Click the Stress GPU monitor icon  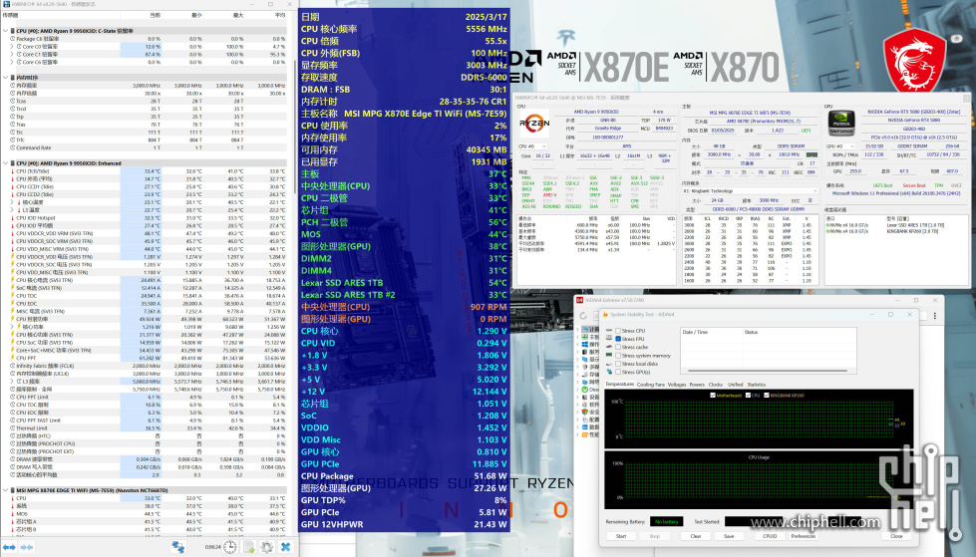pos(609,372)
